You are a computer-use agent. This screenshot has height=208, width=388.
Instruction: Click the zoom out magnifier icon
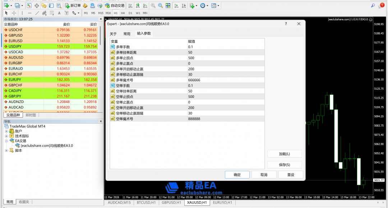(x=160, y=5)
